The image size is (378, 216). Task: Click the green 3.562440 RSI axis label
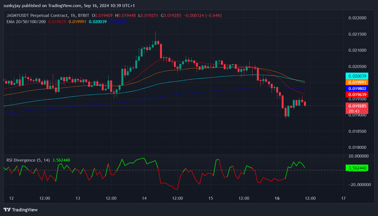tap(357, 168)
